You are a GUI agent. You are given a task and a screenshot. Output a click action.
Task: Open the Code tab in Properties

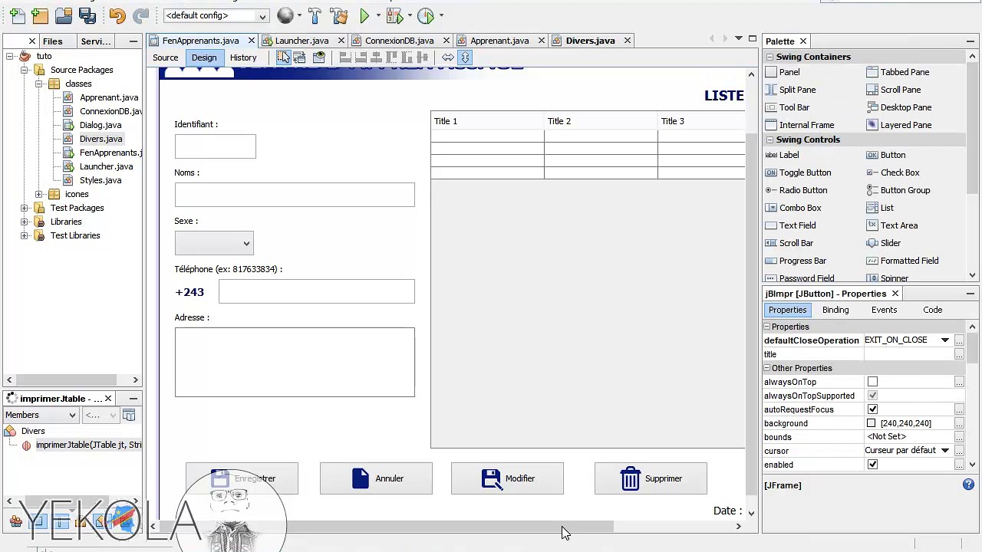[932, 310]
